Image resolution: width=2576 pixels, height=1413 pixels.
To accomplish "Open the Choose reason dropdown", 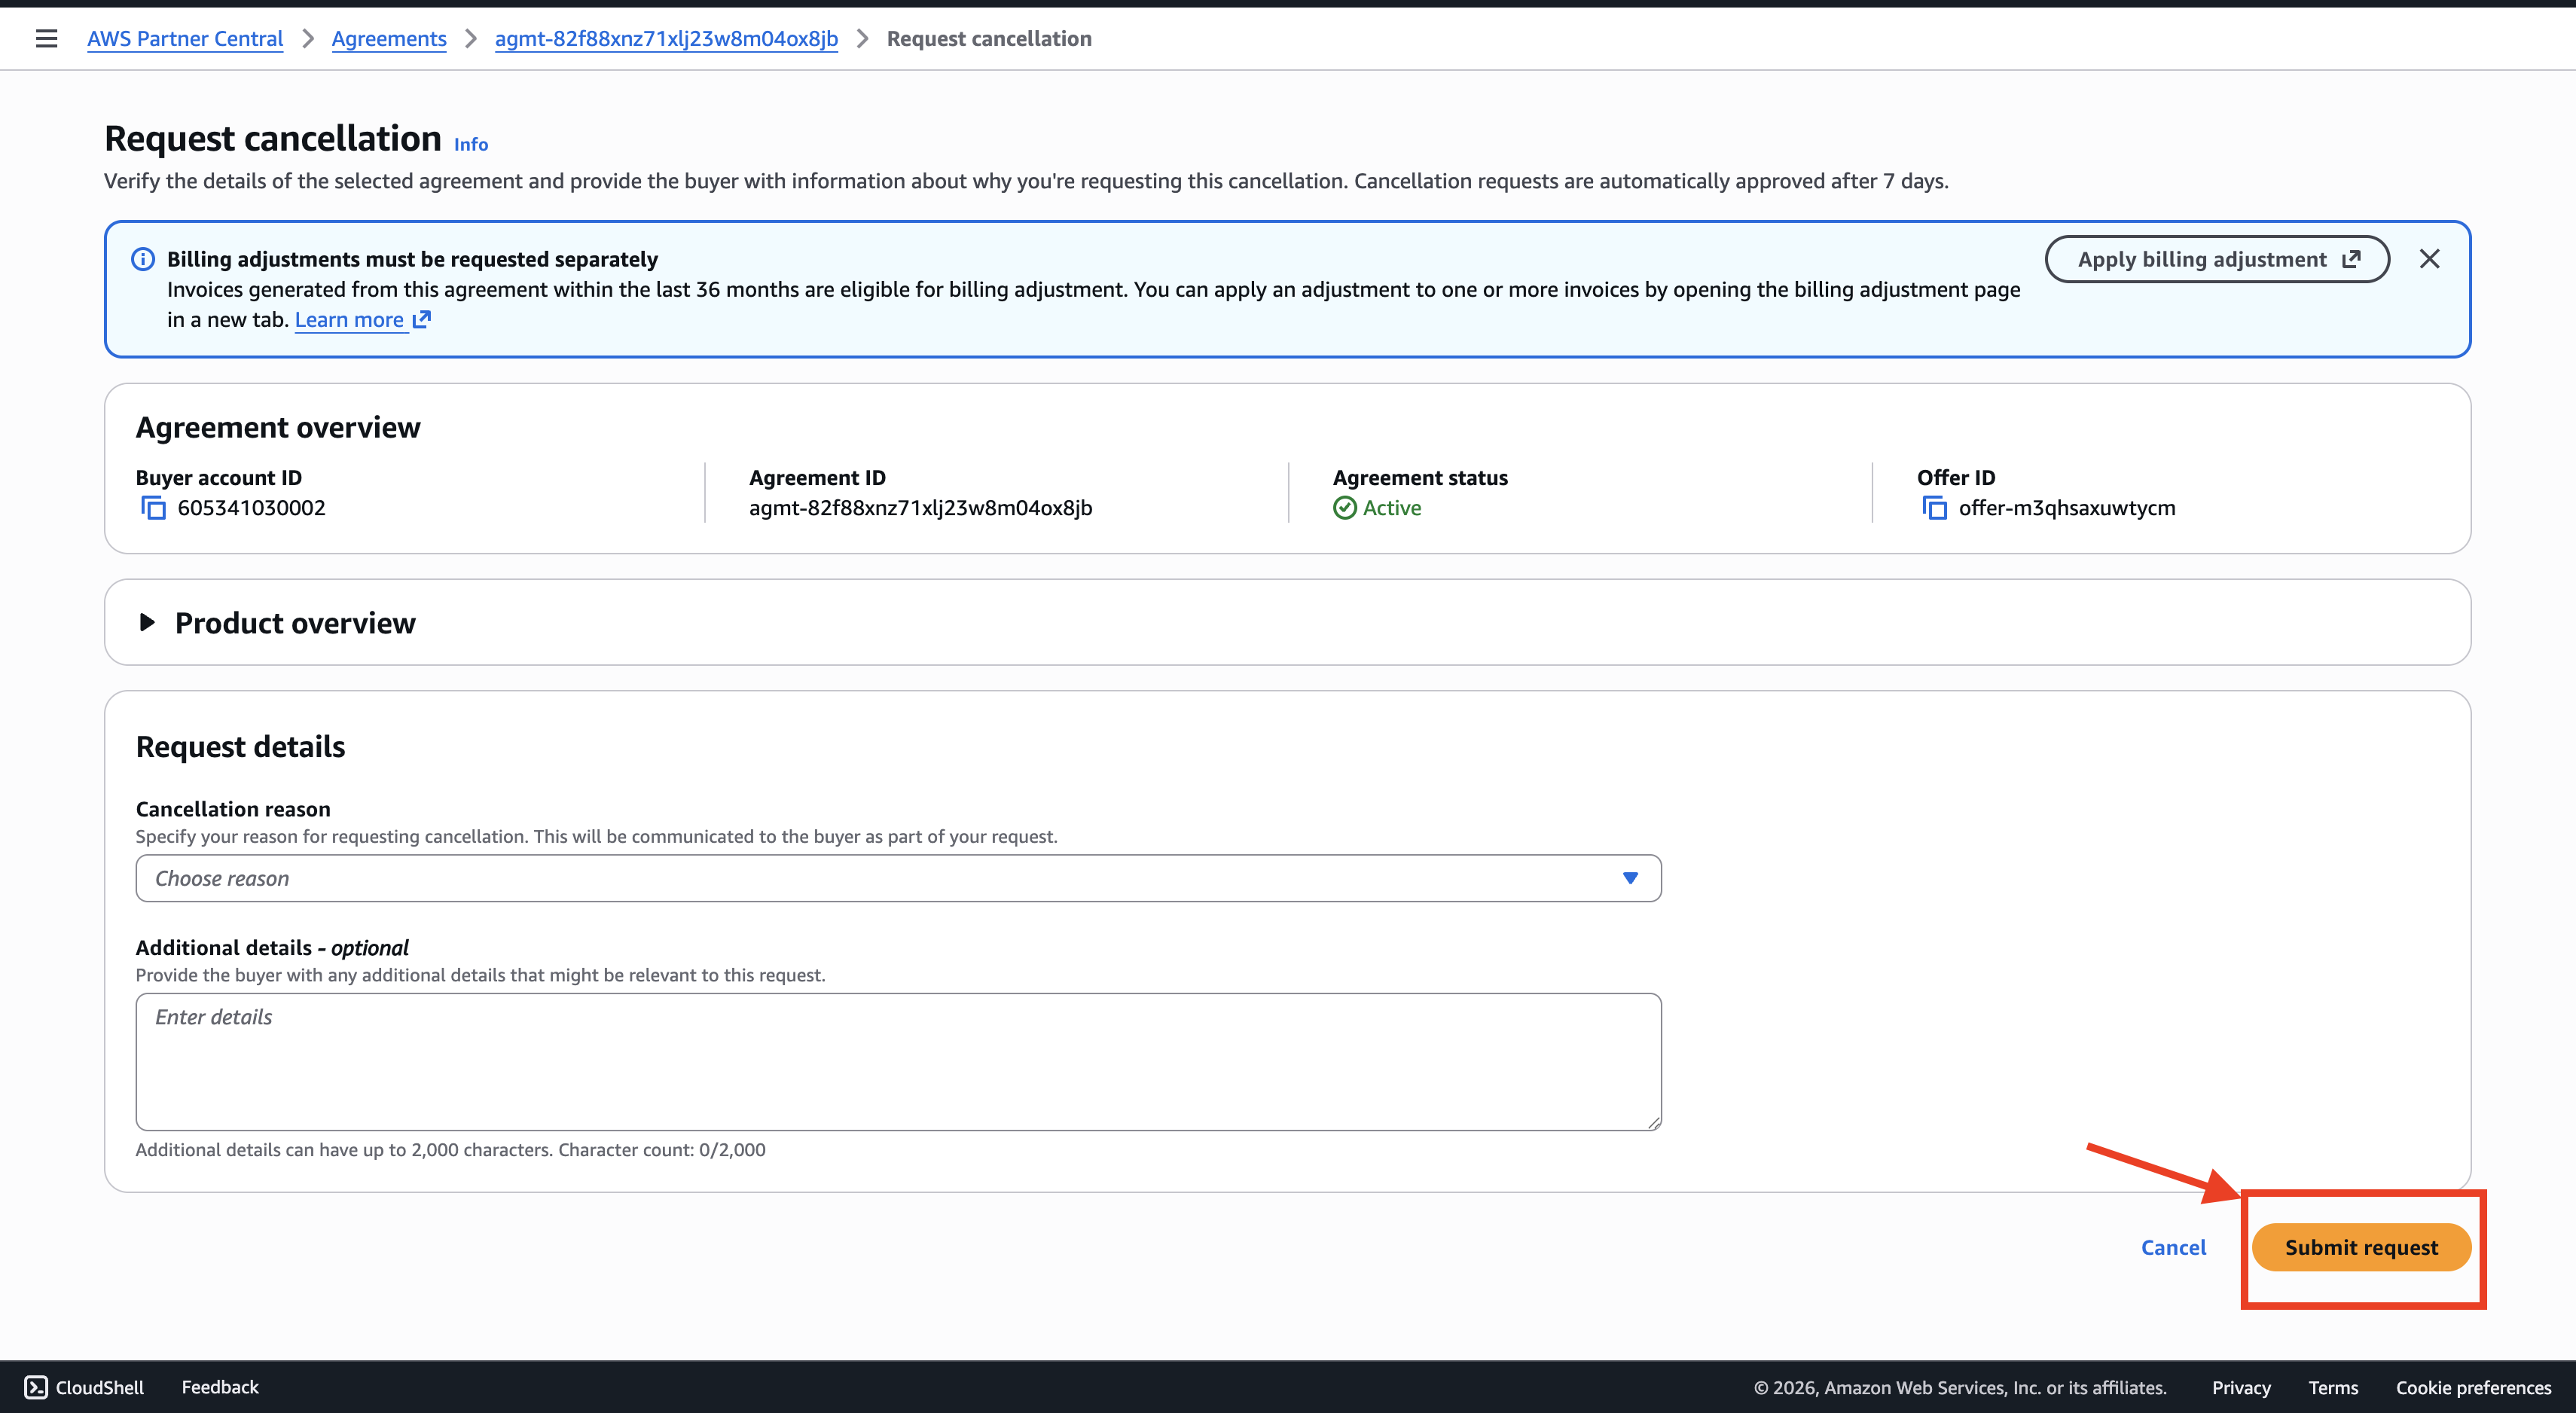I will point(898,878).
